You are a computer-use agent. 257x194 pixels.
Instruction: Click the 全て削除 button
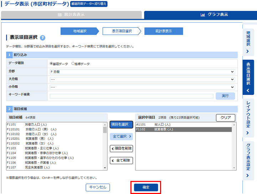121,161
